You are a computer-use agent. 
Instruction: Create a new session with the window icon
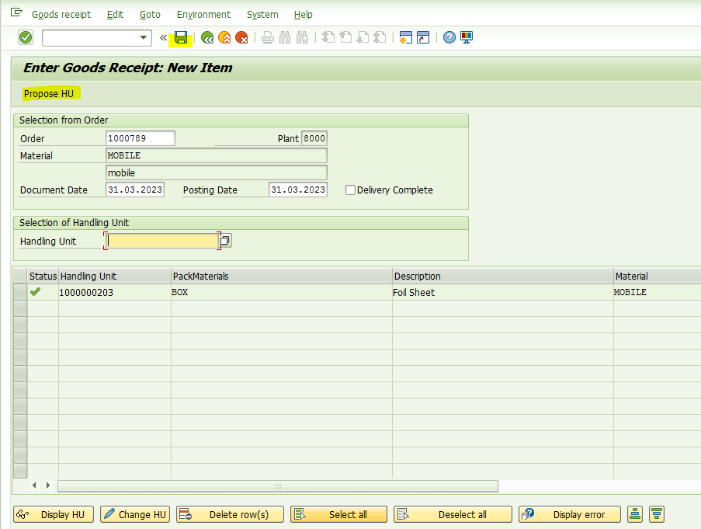pyautogui.click(x=405, y=37)
